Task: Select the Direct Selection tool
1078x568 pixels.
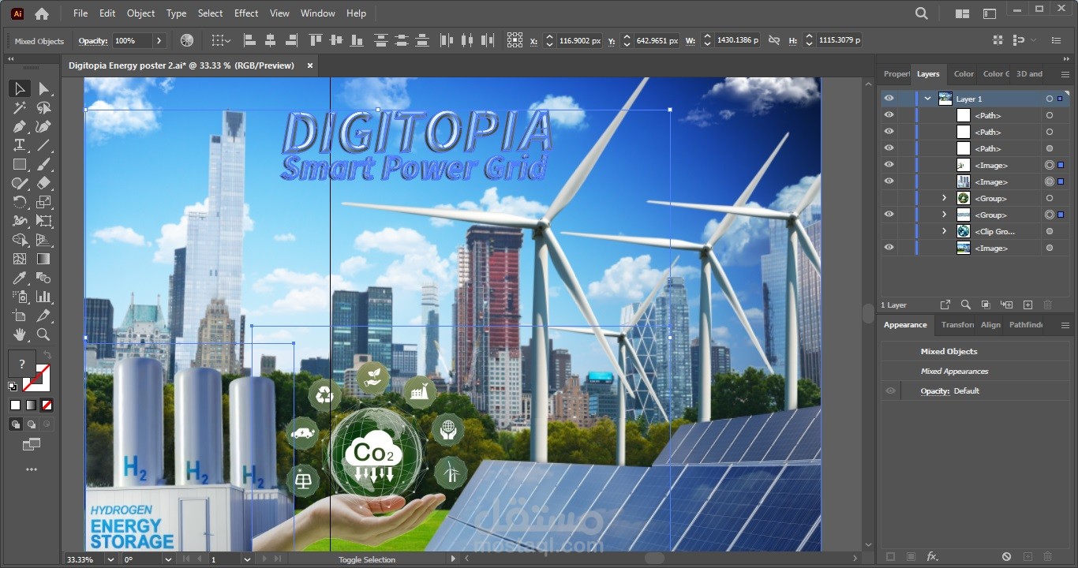Action: (x=44, y=89)
